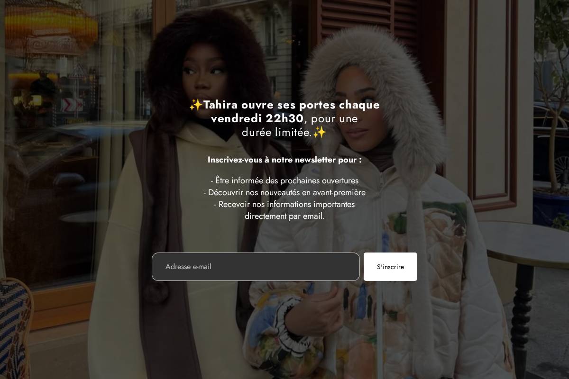Viewport: 569px width, 379px height.
Task: Click the durée limitée text
Action: tap(277, 132)
